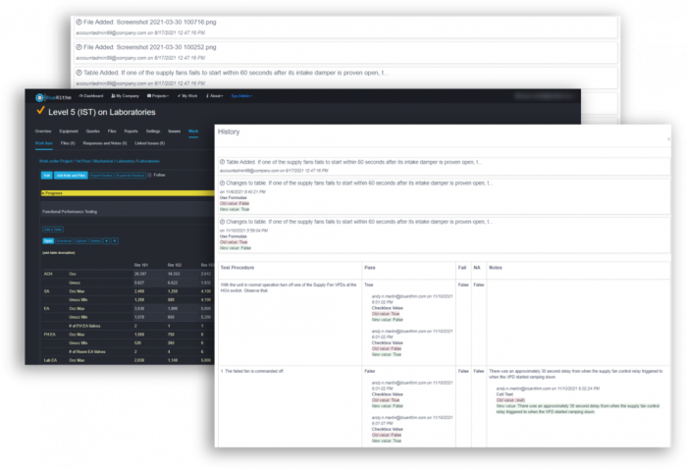This screenshot has height=470, width=687.
Task: Click clock icon on back window's Table Added row
Action: 79,73
